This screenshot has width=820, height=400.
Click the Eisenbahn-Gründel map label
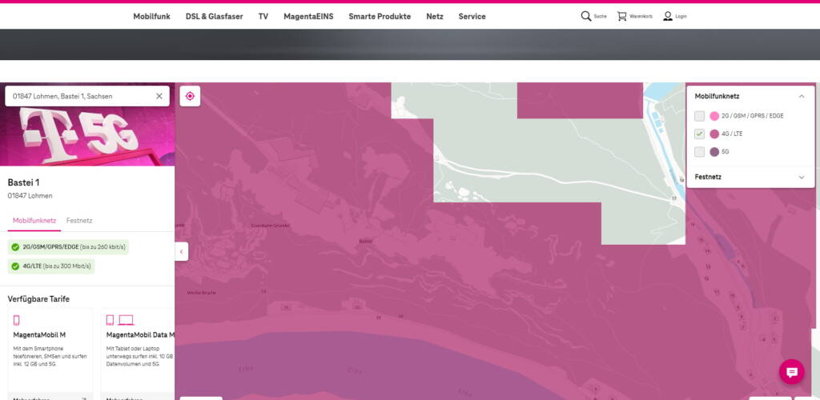coord(271,226)
